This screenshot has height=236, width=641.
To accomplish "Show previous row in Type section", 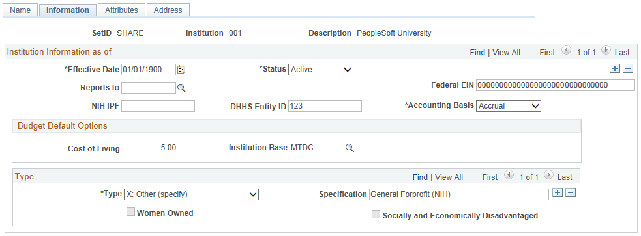I will [509, 176].
